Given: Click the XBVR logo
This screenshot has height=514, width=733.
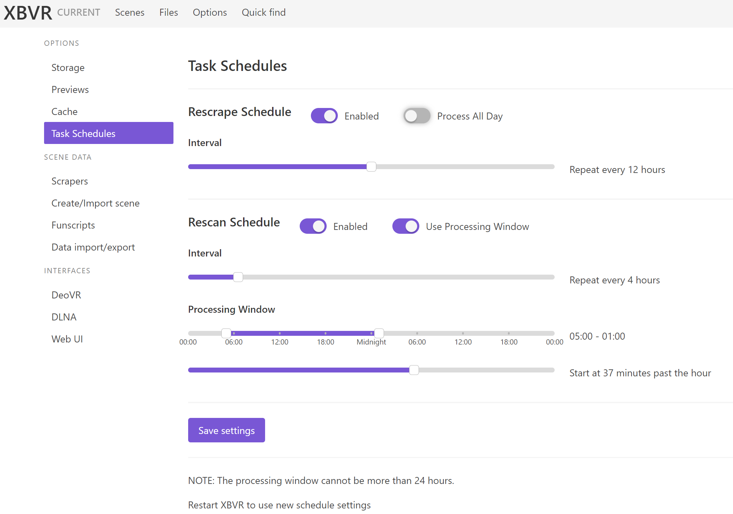Looking at the screenshot, I should point(26,13).
